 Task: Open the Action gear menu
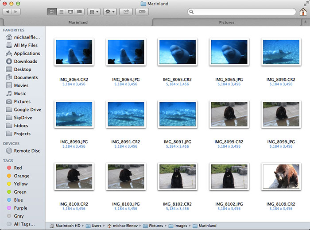coord(109,12)
